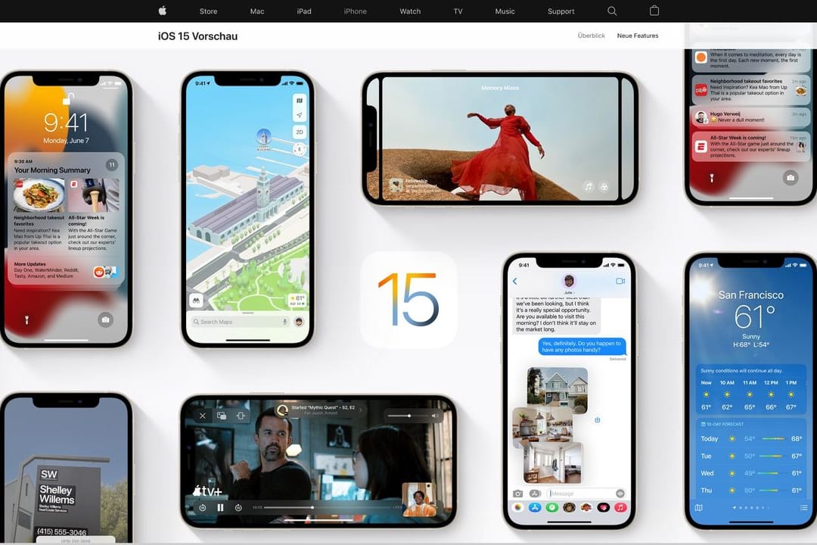This screenshot has height=545, width=817.
Task: Open the Support page link
Action: pos(561,11)
